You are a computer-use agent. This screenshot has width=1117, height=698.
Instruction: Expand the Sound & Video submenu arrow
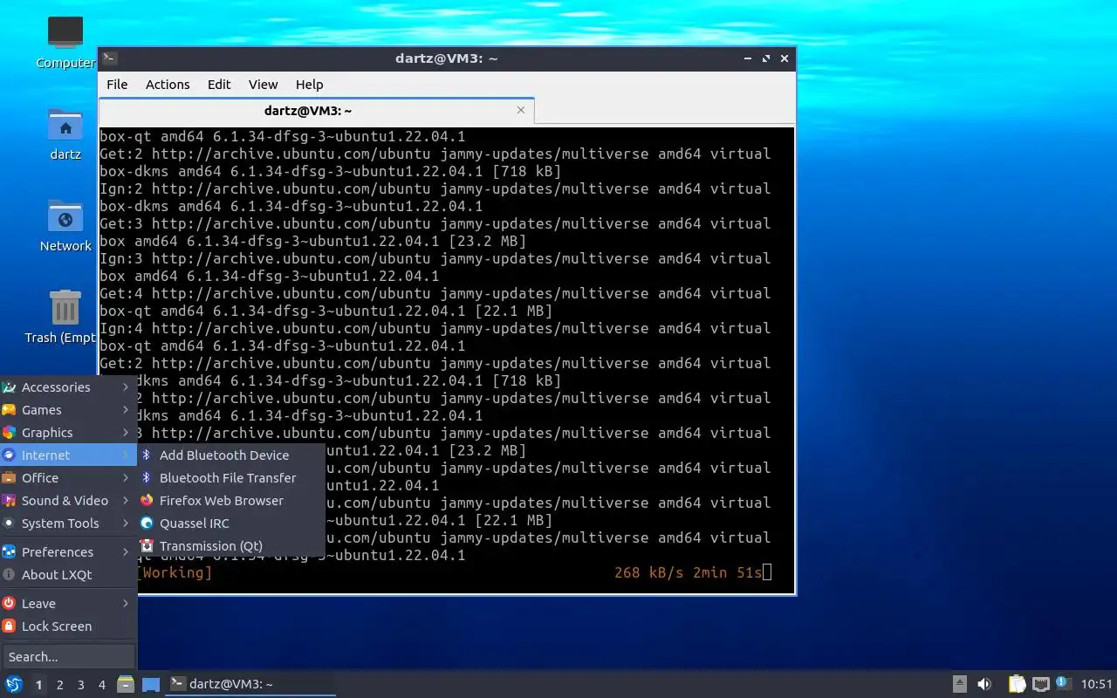(x=126, y=501)
